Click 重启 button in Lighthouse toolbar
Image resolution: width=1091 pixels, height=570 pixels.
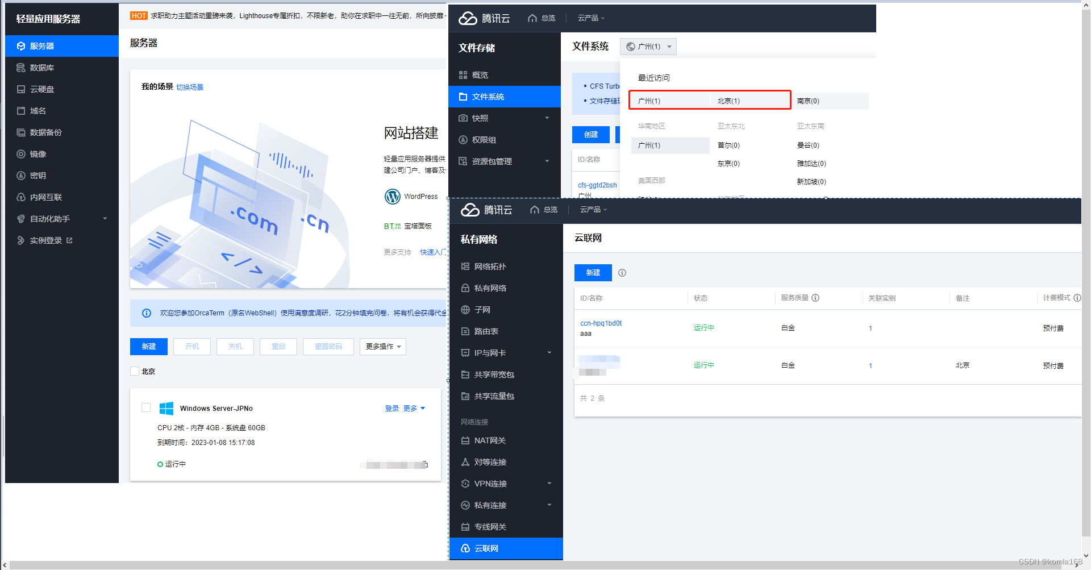pos(278,347)
